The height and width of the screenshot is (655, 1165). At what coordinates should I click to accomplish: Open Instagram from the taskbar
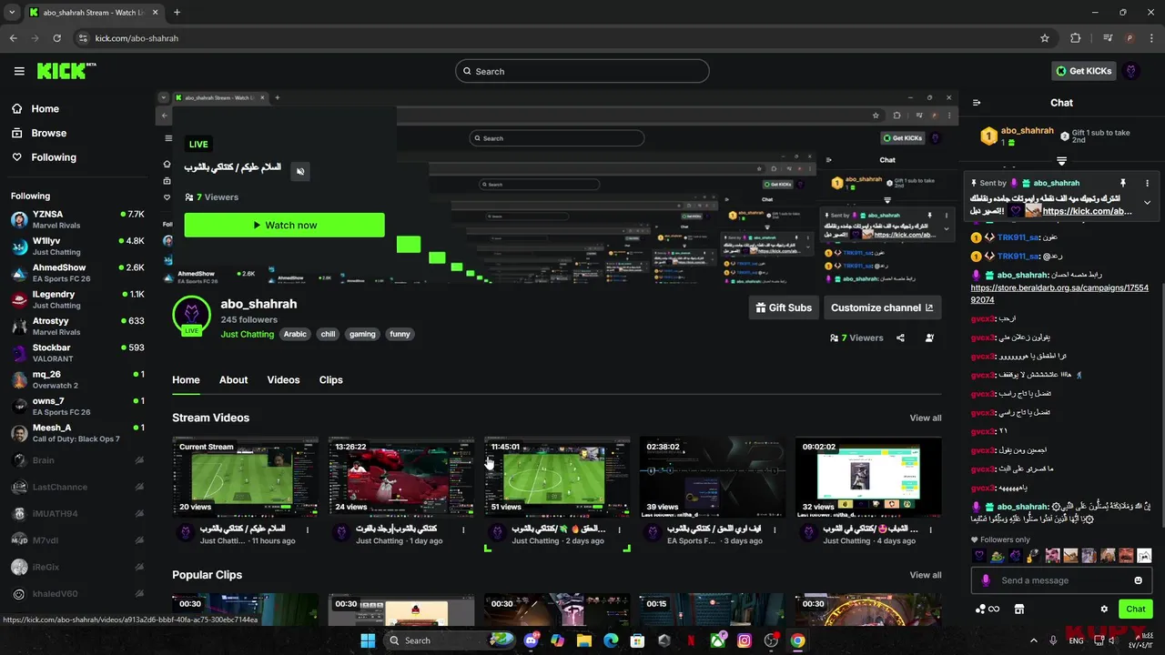745,640
